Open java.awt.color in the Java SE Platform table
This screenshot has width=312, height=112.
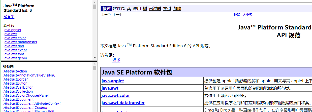coord(116,95)
